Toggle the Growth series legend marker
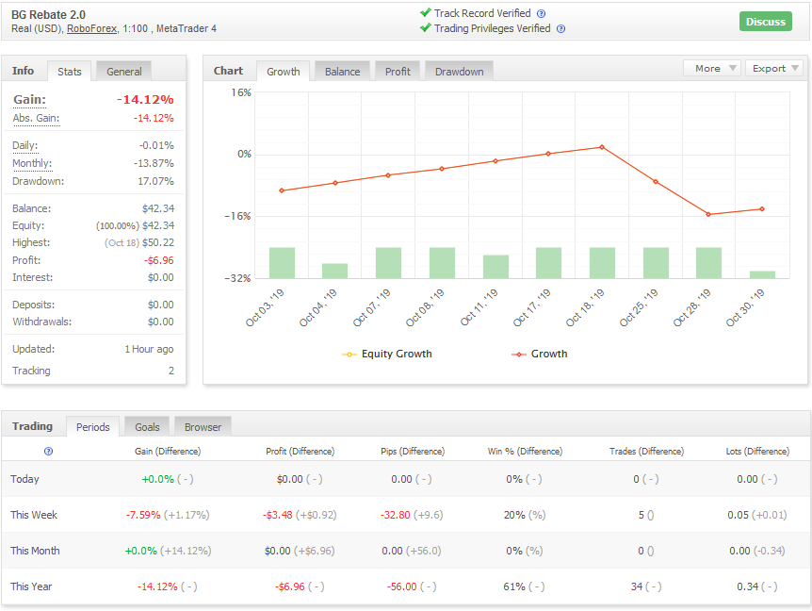This screenshot has height=611, width=812. pos(518,355)
